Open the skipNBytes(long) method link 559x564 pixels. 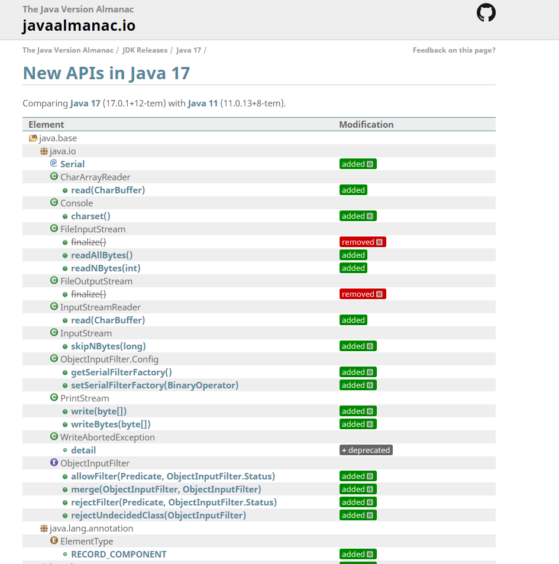pos(108,346)
